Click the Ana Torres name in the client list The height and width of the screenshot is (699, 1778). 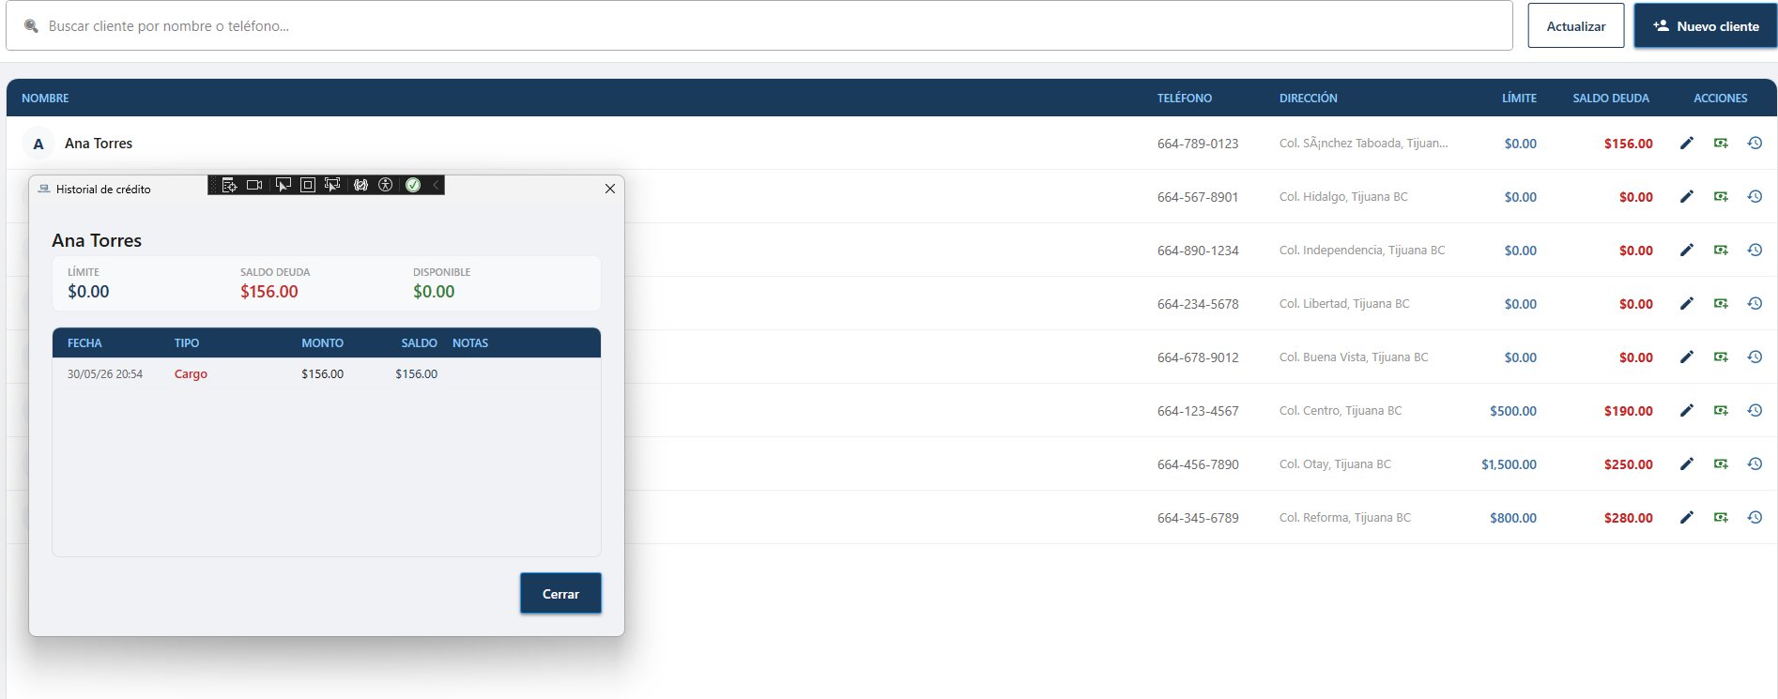pos(99,144)
